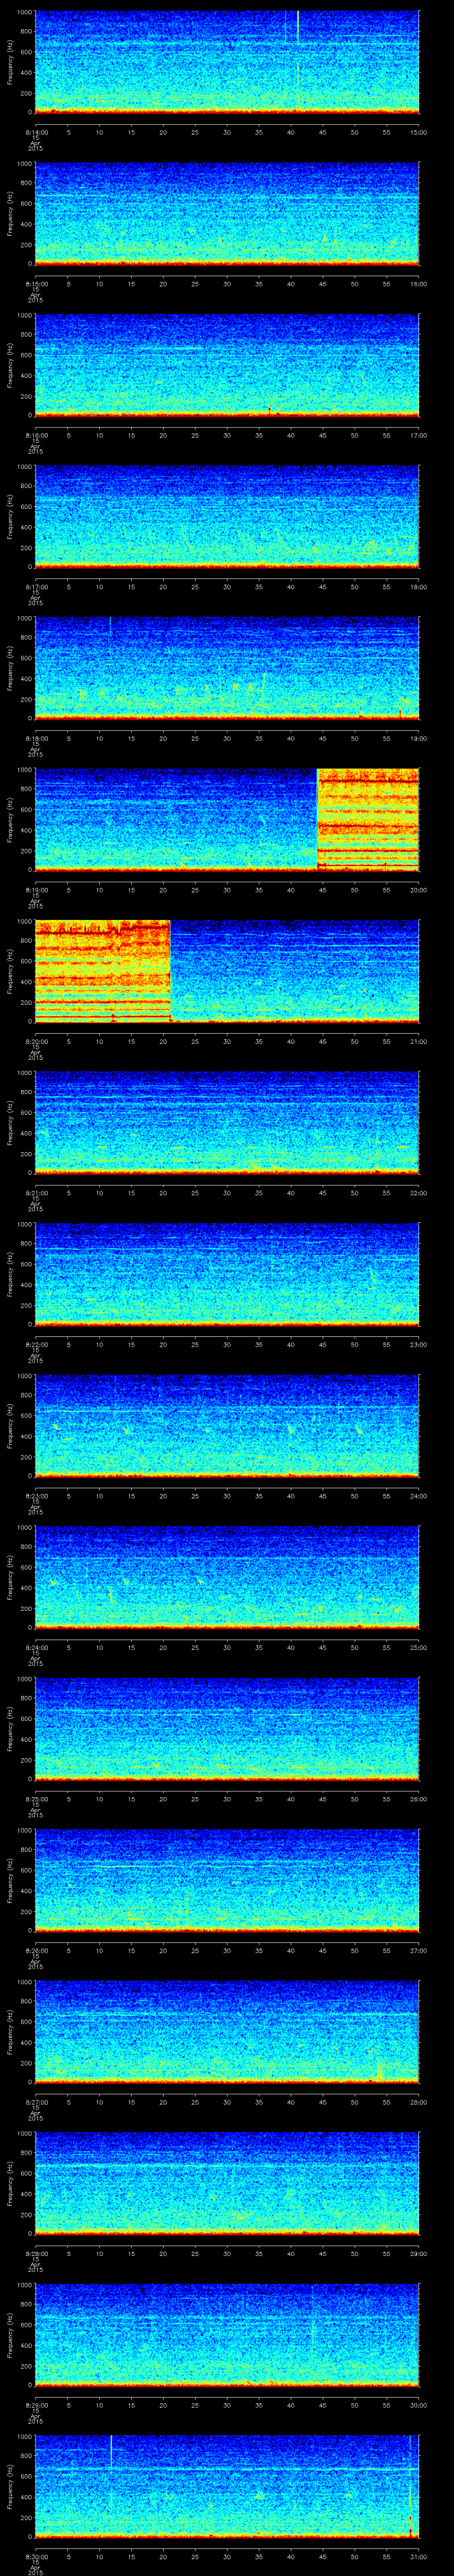
Task: Click the "Frequency (Hz)" label of the 8:19:00 panel
Action: pyautogui.click(x=10, y=819)
